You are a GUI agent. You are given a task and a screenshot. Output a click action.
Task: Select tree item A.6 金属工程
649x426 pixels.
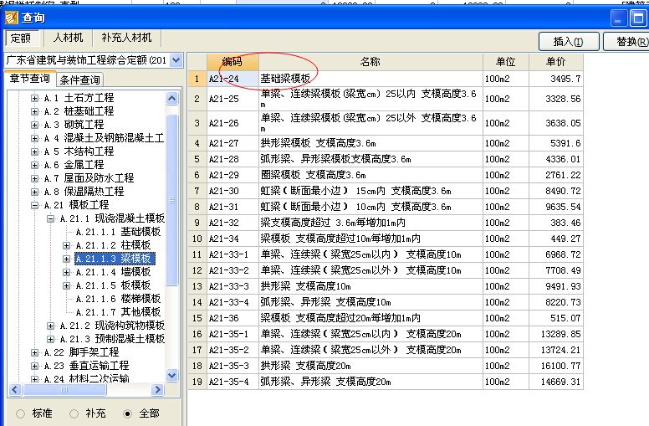pyautogui.click(x=74, y=165)
